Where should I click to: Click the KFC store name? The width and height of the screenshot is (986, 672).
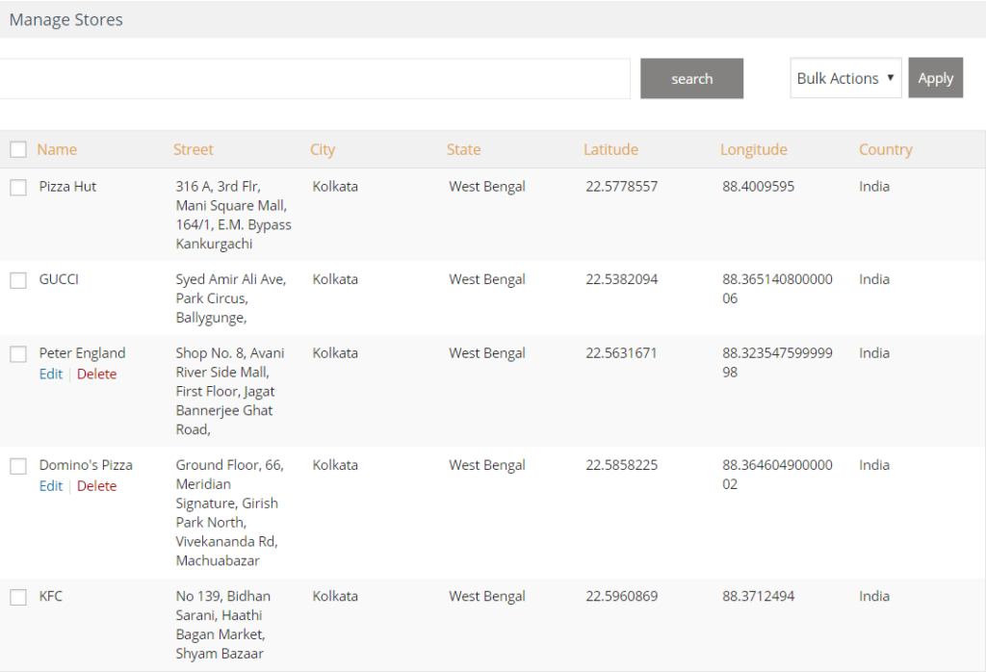50,597
